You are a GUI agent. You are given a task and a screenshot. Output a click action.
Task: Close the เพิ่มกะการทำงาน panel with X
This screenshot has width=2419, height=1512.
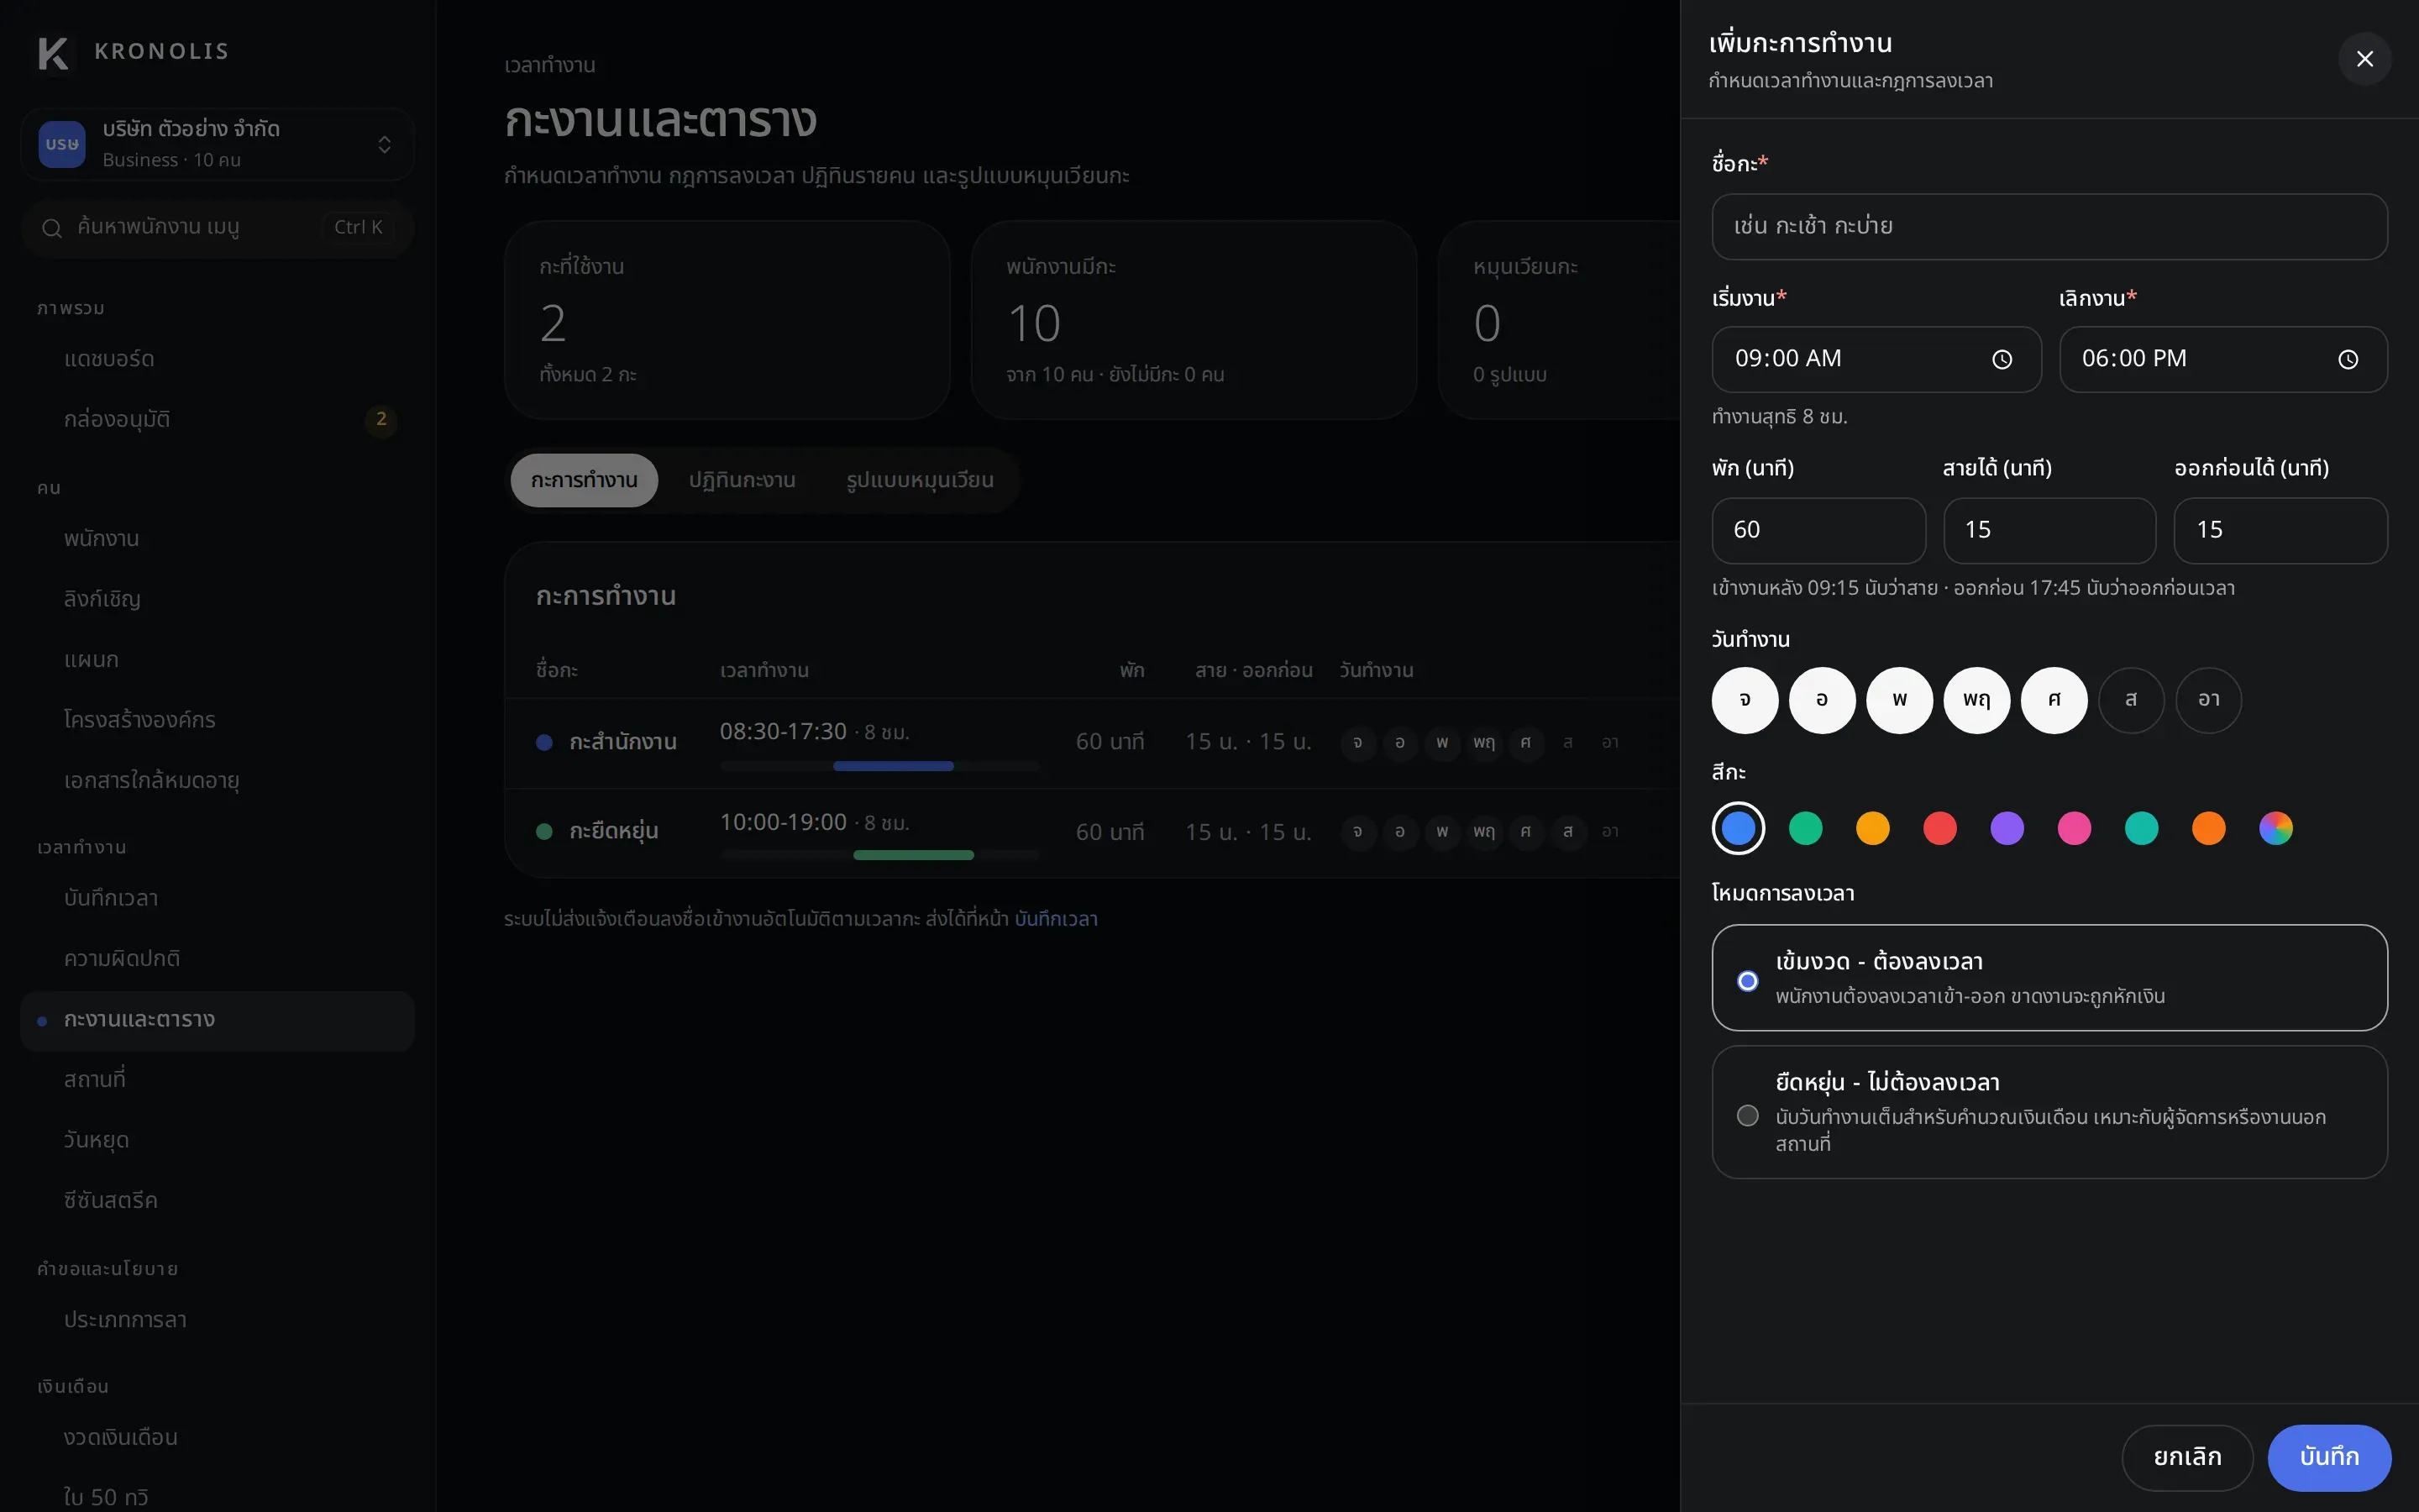pyautogui.click(x=2364, y=59)
